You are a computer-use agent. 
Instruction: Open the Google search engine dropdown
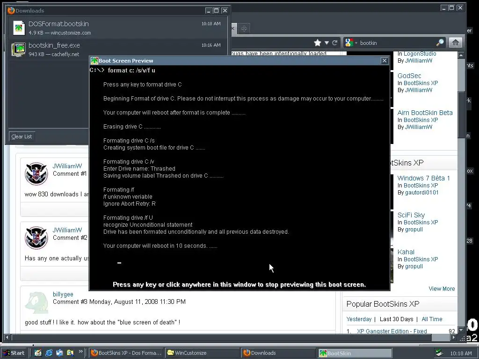coord(351,43)
